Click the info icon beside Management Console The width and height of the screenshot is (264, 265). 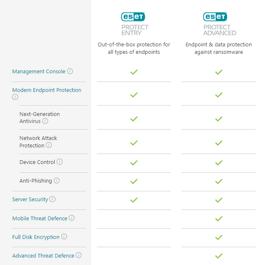pyautogui.click(x=70, y=71)
